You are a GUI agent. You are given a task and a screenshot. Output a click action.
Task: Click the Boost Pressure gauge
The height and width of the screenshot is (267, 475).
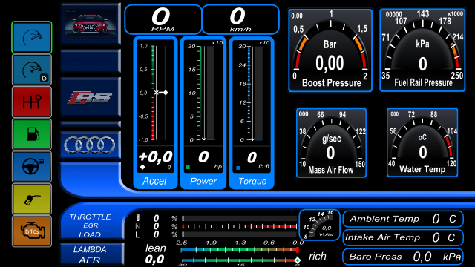[330, 50]
